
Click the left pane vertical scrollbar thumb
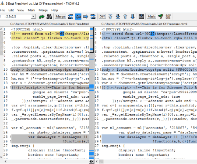[1, 43]
